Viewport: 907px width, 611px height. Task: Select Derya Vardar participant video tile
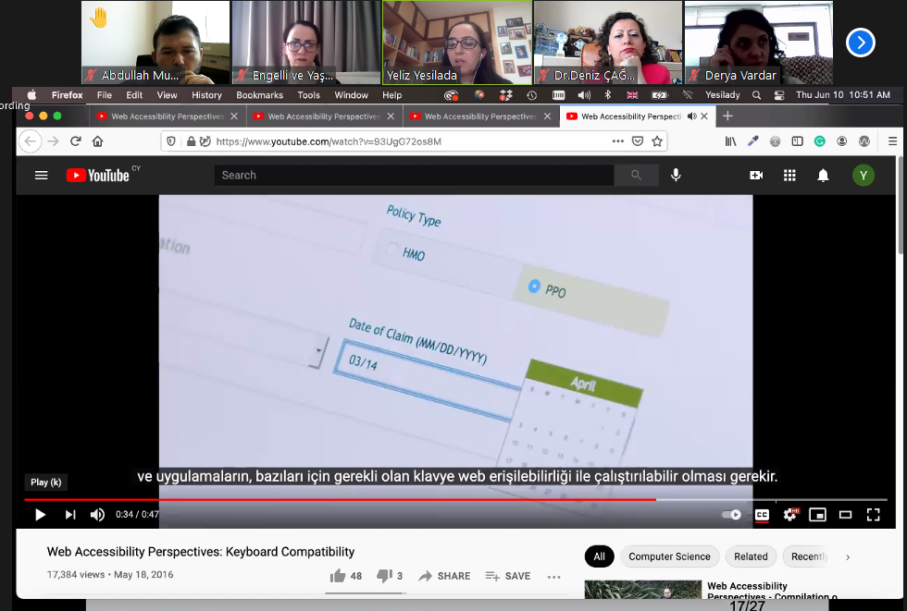pyautogui.click(x=758, y=43)
